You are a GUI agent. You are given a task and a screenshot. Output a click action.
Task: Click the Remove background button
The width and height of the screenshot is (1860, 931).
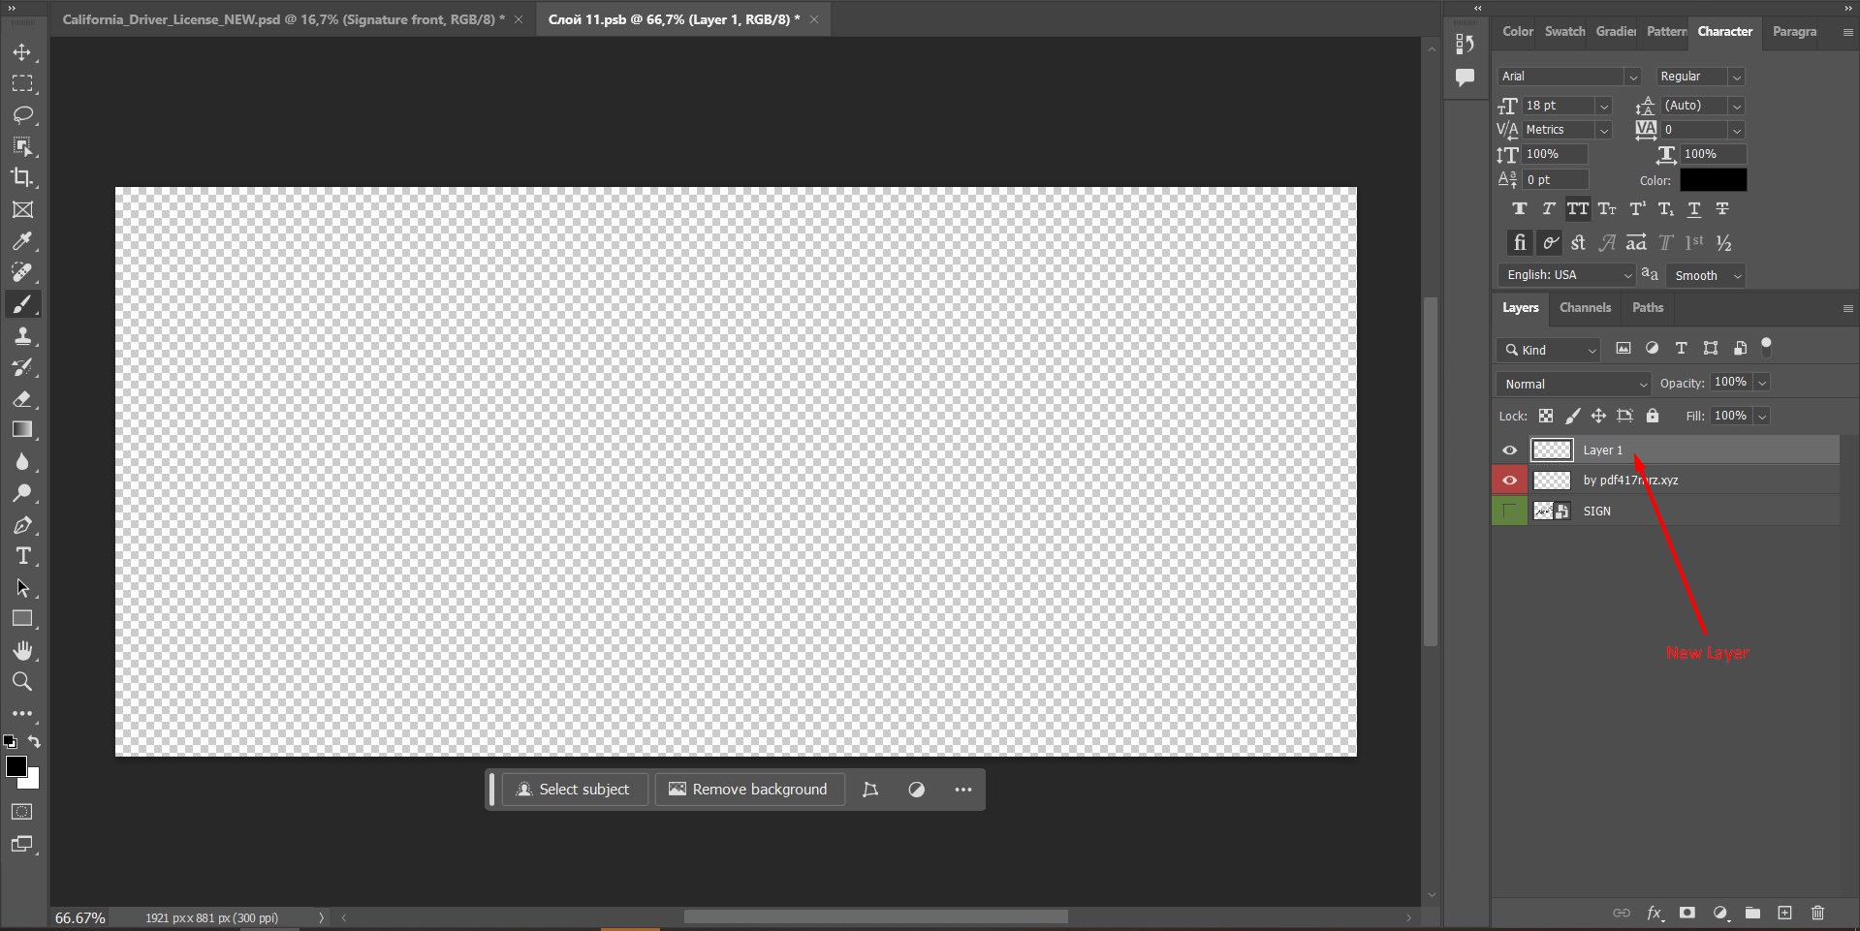coord(748,789)
